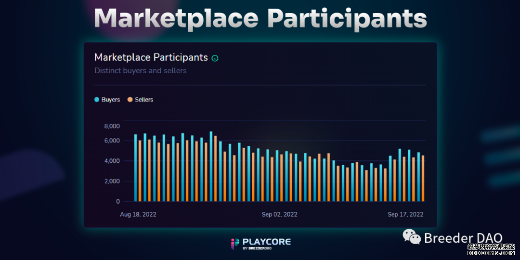The image size is (520, 260).
Task: Click the last orange Sellers bar
Action: tap(423, 178)
